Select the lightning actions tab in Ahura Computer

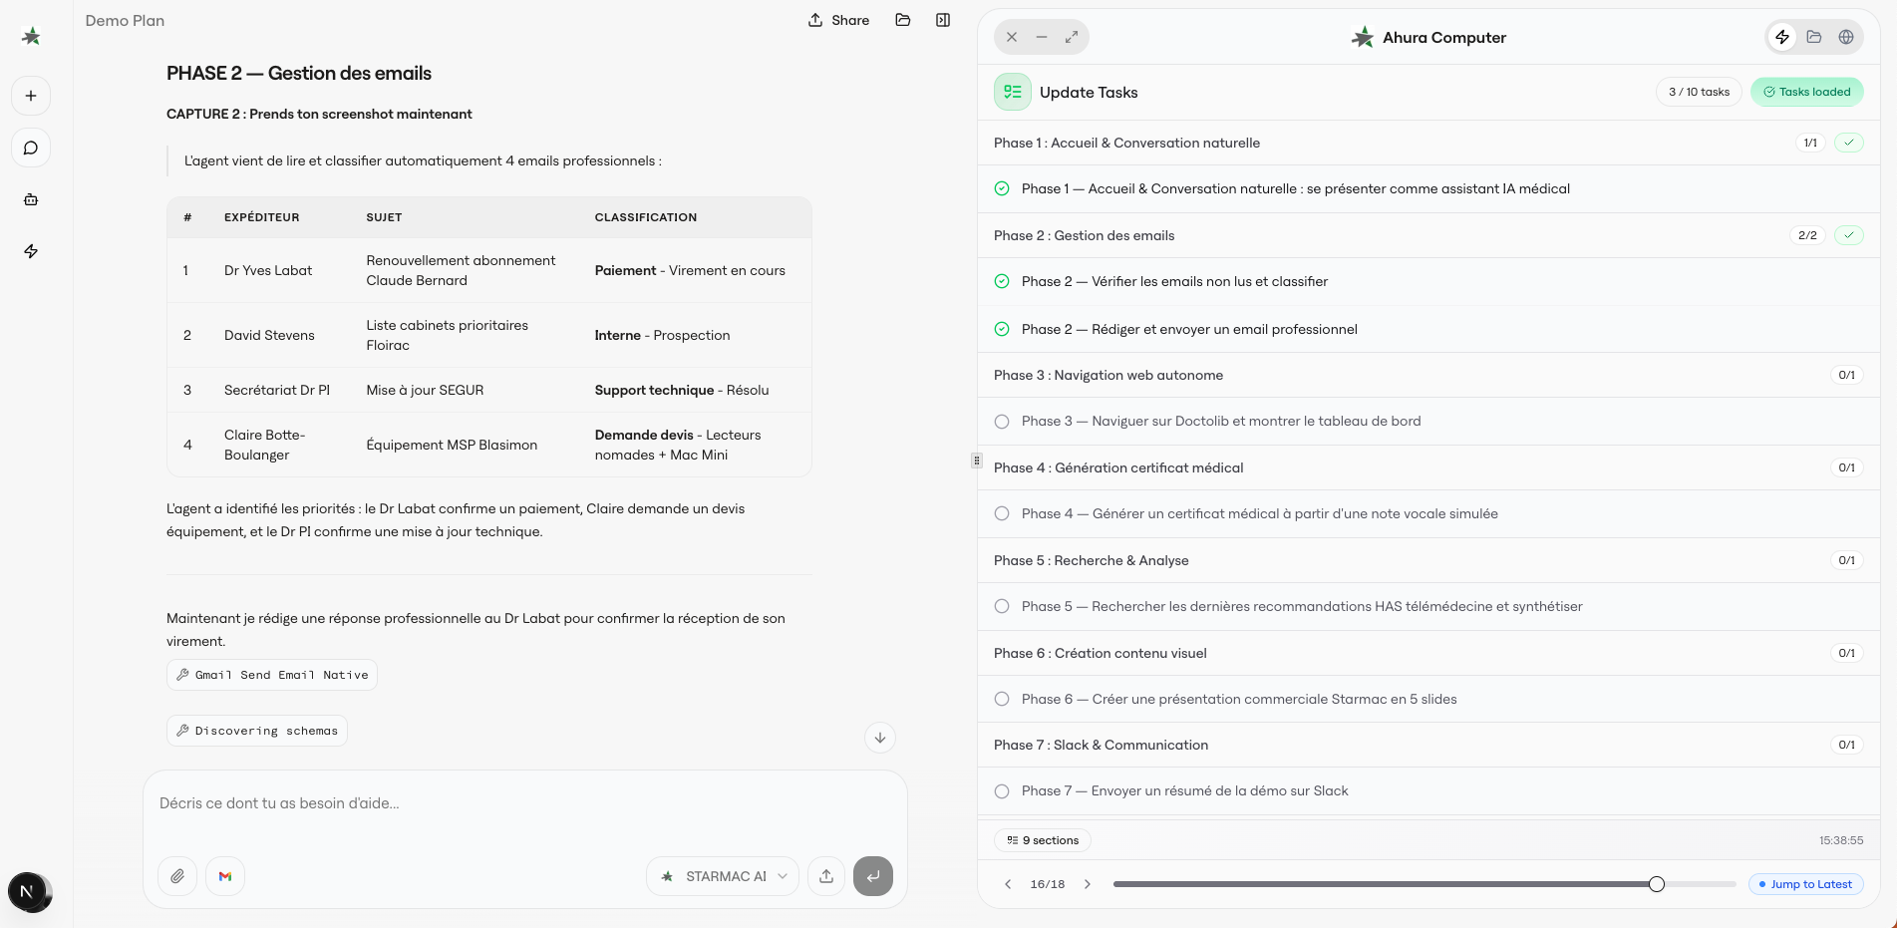(1782, 37)
